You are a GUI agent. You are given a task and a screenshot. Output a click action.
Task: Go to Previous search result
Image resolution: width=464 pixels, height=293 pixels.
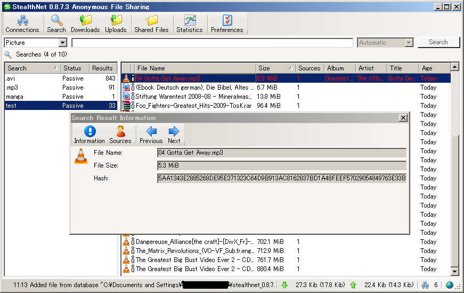(x=151, y=134)
